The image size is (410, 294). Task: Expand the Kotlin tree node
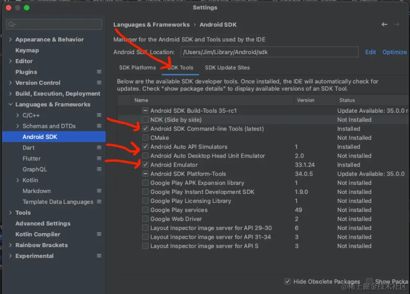pyautogui.click(x=18, y=180)
